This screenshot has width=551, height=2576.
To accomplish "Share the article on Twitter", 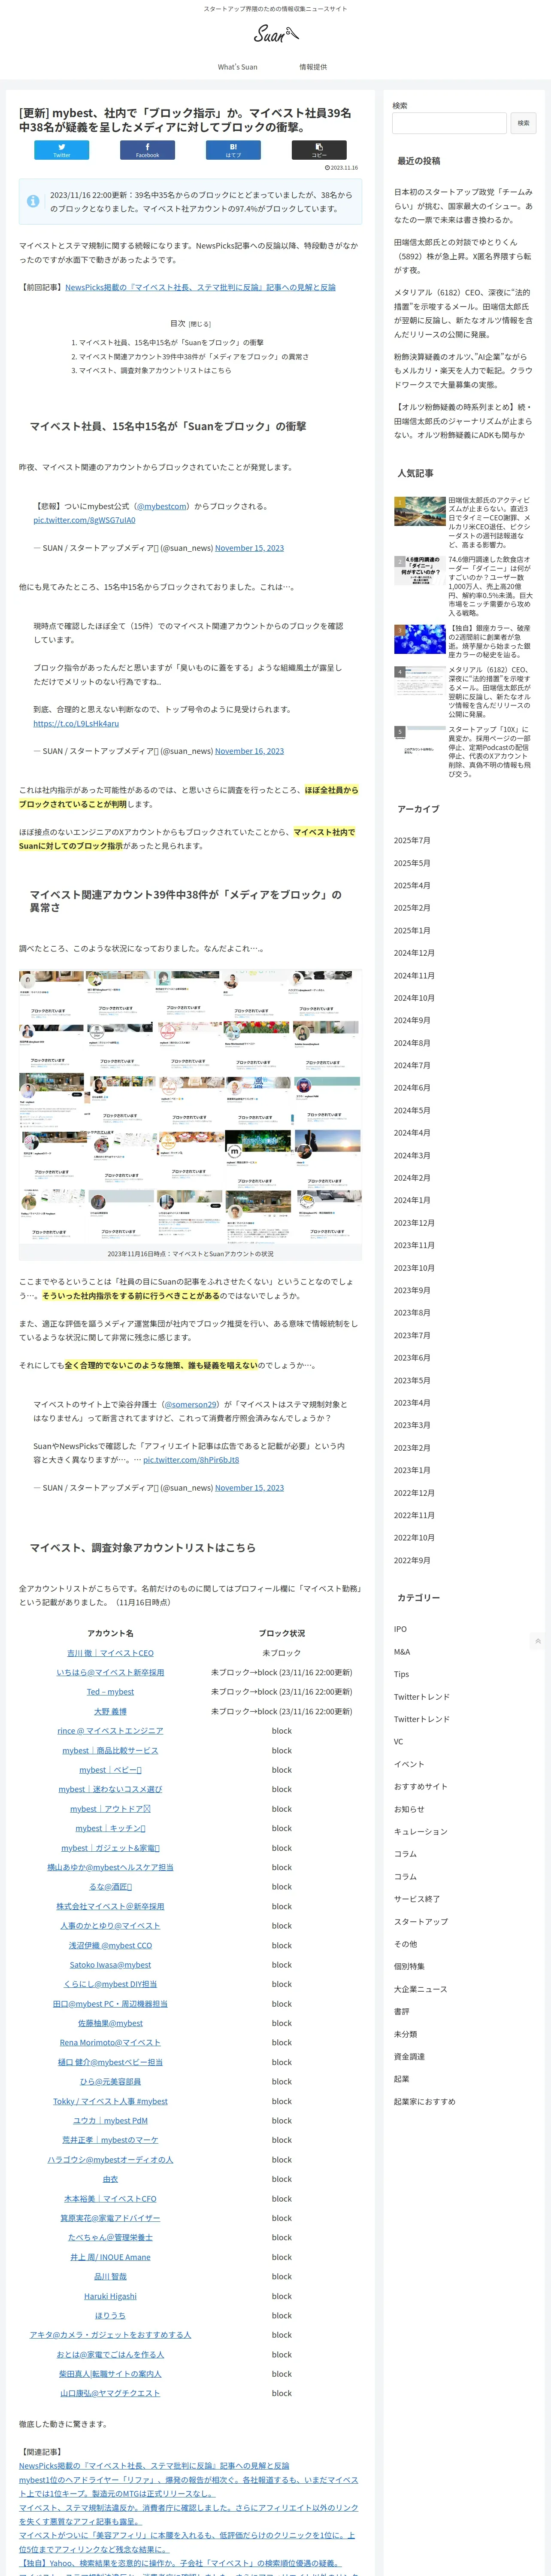I will coord(62,150).
